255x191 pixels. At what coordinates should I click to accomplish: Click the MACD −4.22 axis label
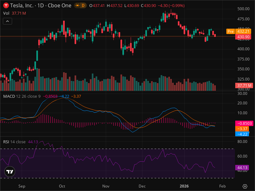click(242, 134)
